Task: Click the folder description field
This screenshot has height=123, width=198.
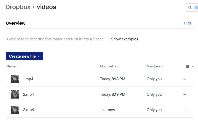Action: 55,39
